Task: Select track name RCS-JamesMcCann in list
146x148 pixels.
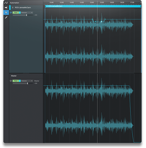Action: pos(23,7)
